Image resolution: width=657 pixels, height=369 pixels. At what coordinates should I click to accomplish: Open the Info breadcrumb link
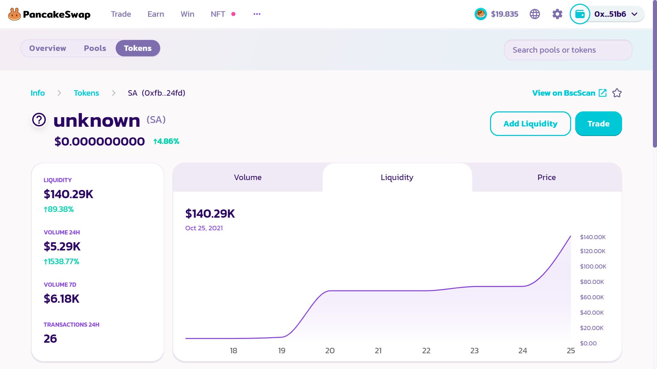(38, 93)
